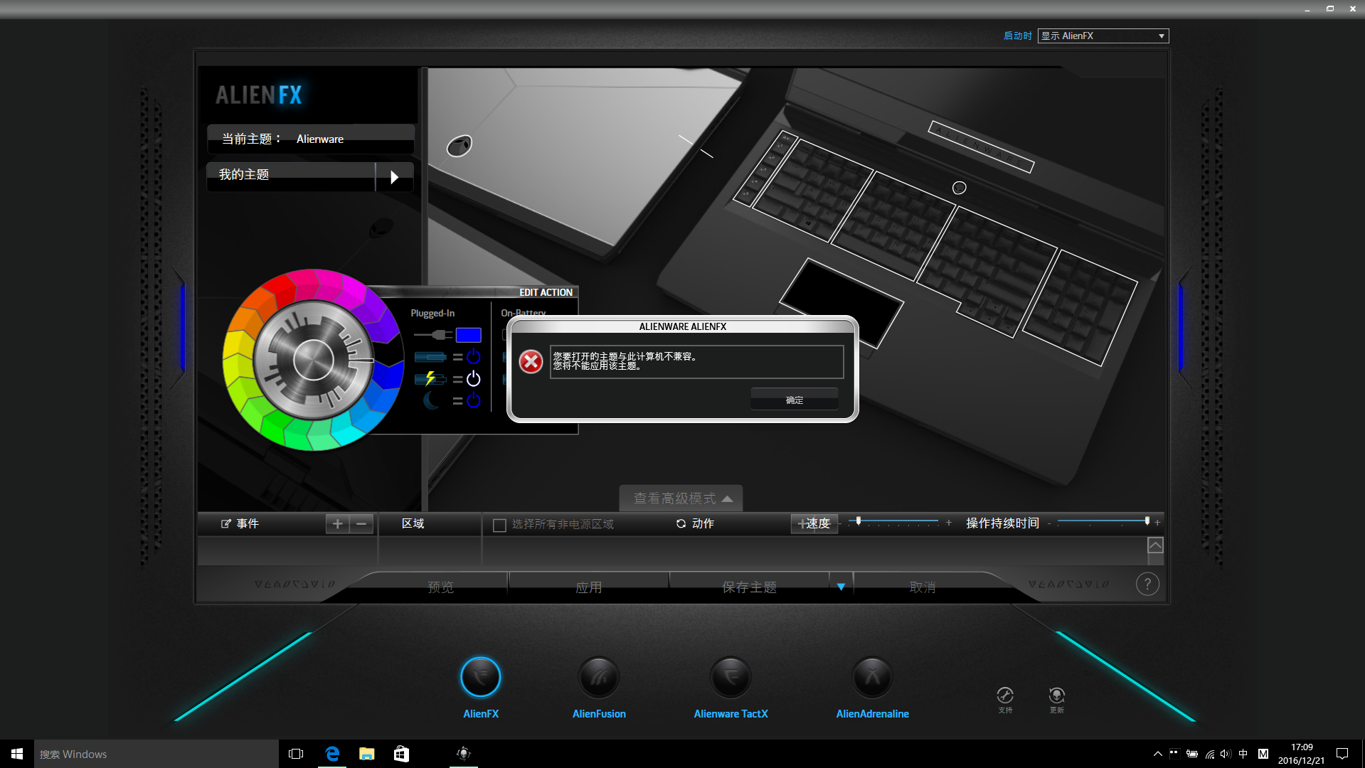Click the center dial of the color wheel
1365x768 pixels.
tap(313, 360)
